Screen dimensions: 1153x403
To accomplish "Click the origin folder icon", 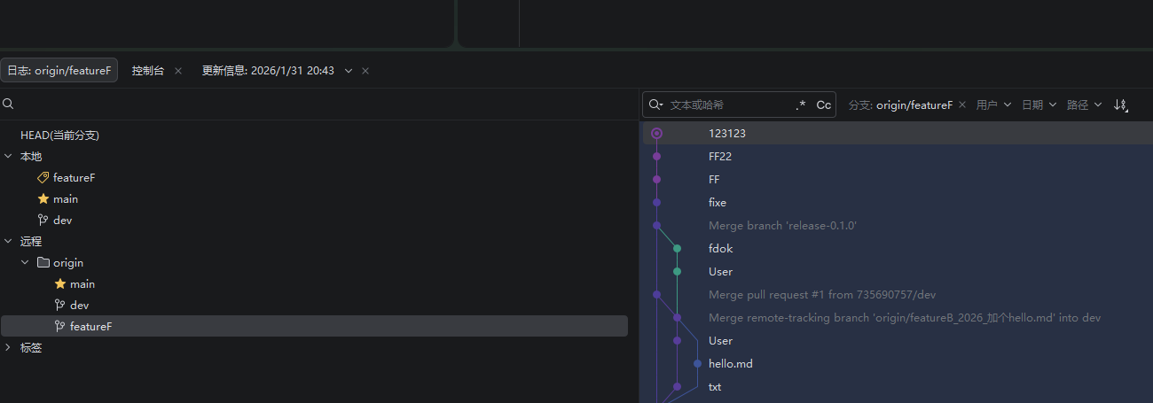I will (43, 263).
